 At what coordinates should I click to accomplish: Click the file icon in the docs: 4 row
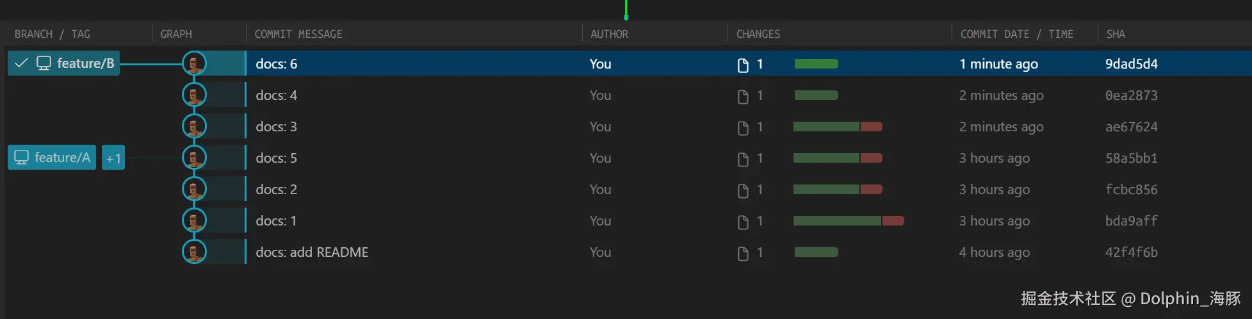pyautogui.click(x=743, y=96)
